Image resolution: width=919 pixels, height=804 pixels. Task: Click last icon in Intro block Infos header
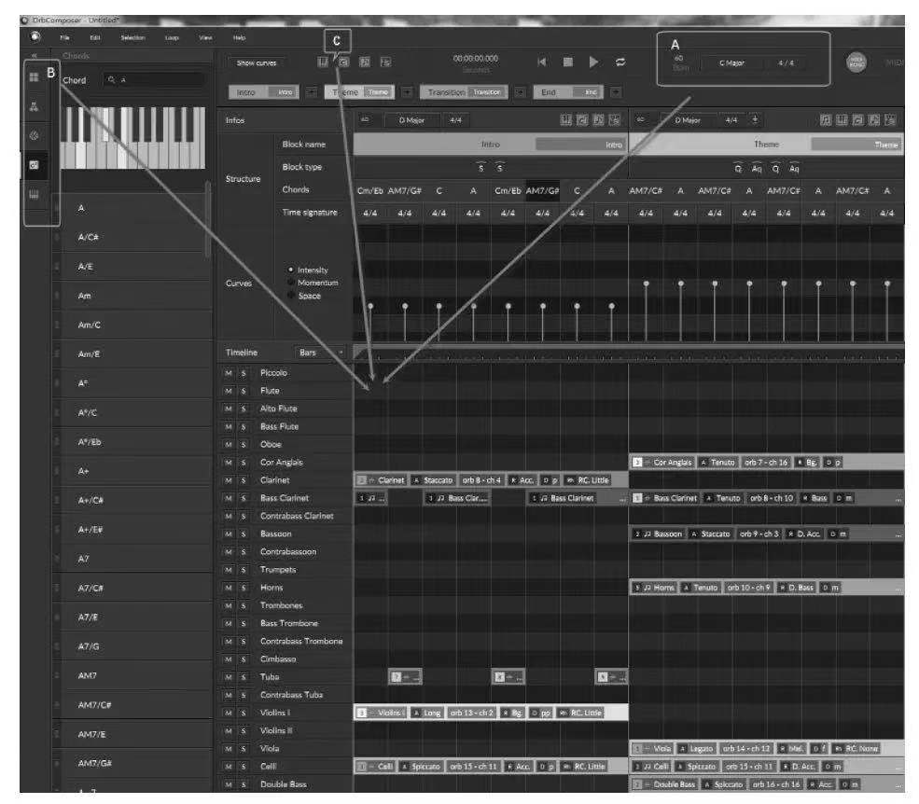tap(614, 120)
